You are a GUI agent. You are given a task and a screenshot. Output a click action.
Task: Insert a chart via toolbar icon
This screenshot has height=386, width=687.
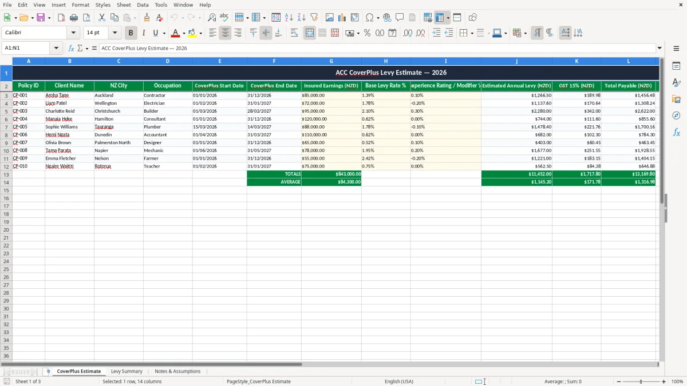(x=342, y=18)
